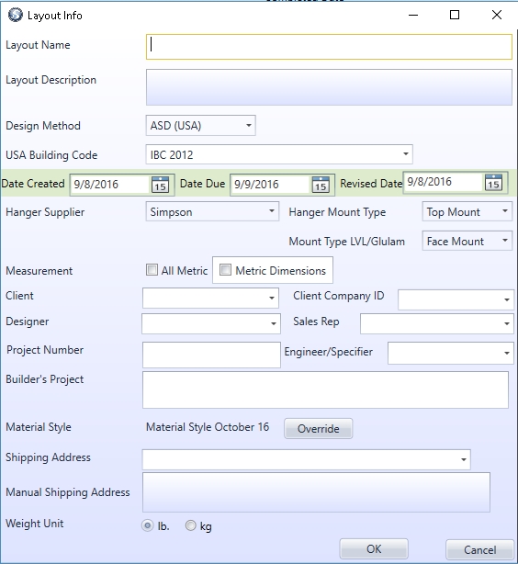Click the Override button

point(319,428)
